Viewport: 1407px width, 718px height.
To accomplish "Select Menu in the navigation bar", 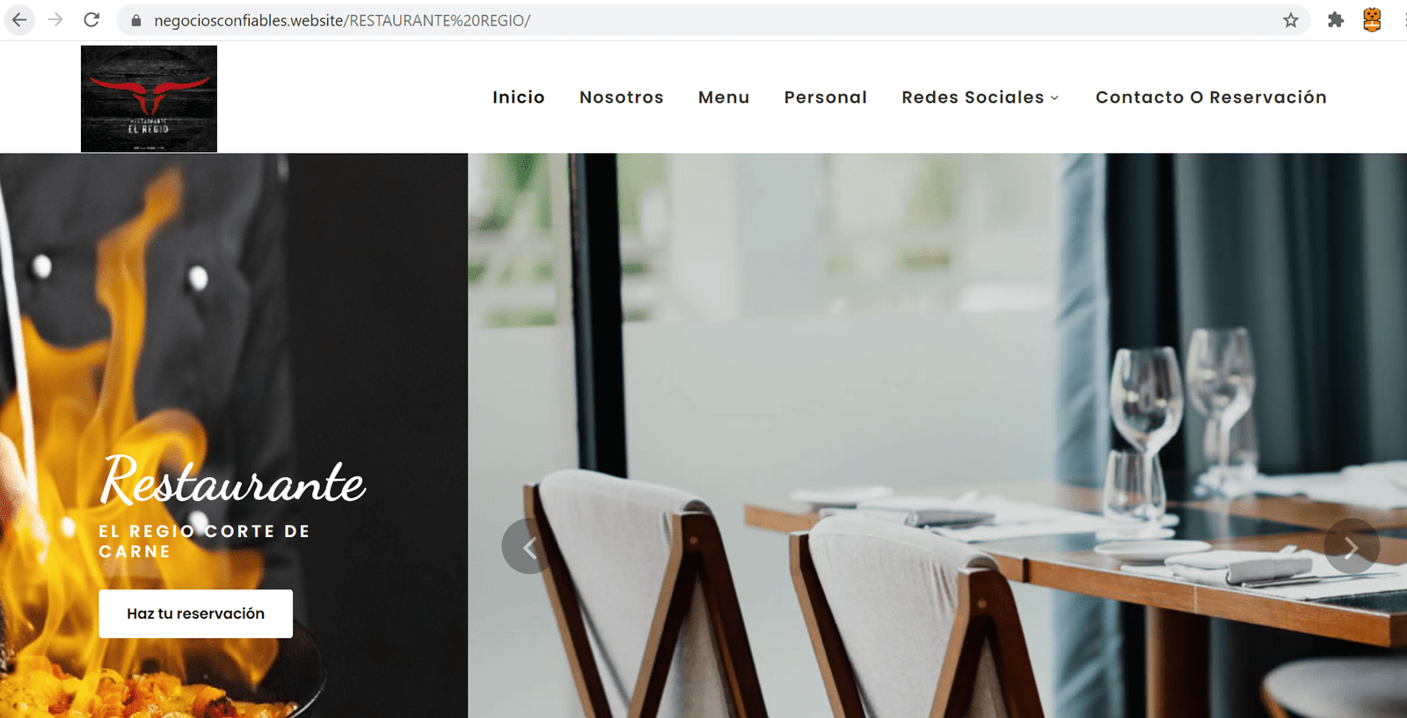I will pos(724,98).
